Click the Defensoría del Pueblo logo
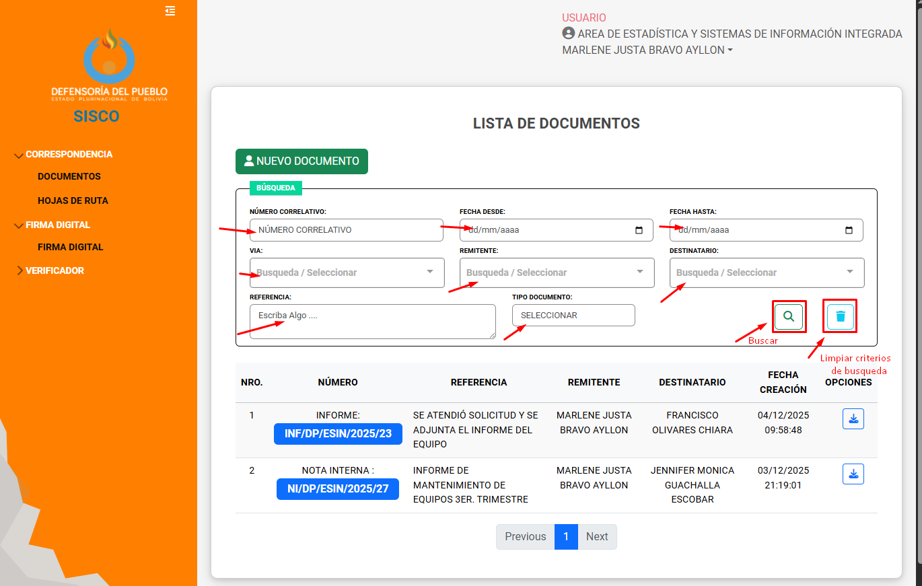Screen dimensions: 922x586 pos(109,65)
